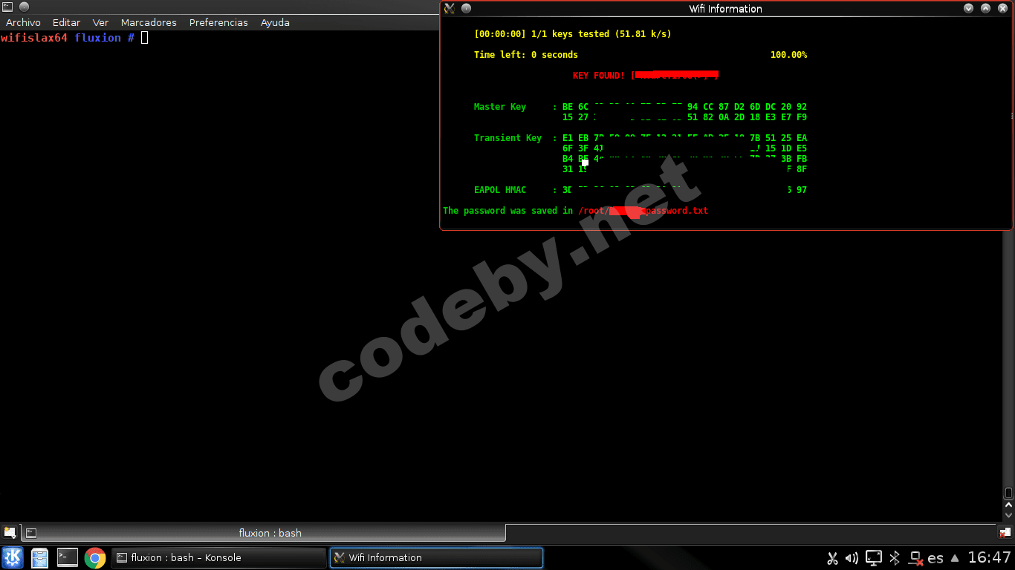Viewport: 1015px width, 570px height.
Task: Click the Bluetooth tray icon
Action: [x=895, y=558]
